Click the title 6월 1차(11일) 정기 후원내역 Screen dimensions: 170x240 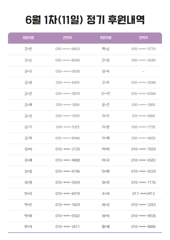(85, 20)
